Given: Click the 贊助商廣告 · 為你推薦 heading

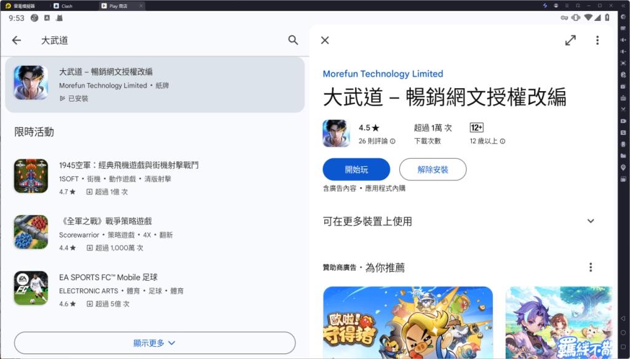Looking at the screenshot, I should point(364,267).
